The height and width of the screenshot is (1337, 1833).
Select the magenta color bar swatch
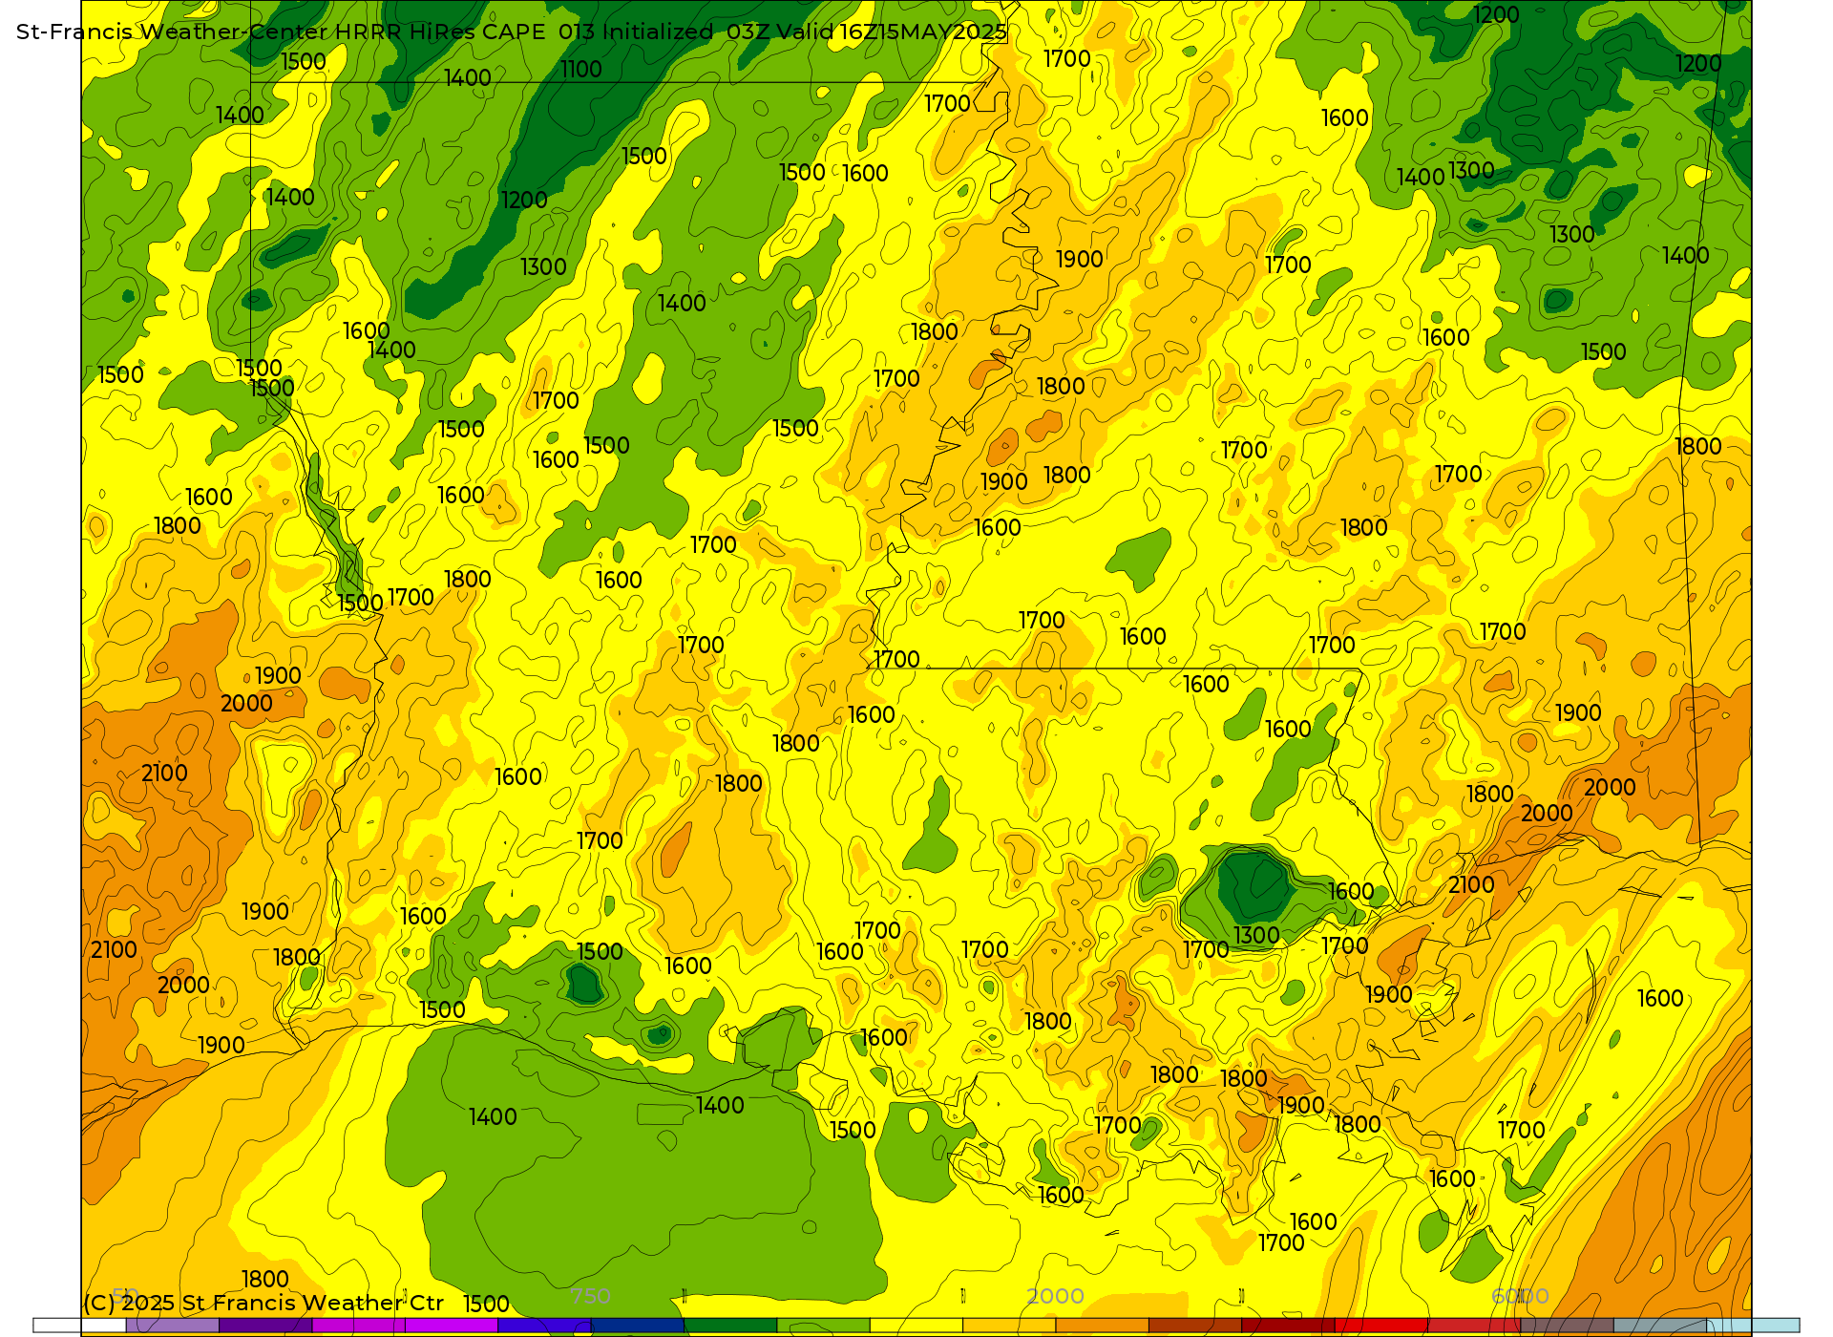click(x=358, y=1325)
